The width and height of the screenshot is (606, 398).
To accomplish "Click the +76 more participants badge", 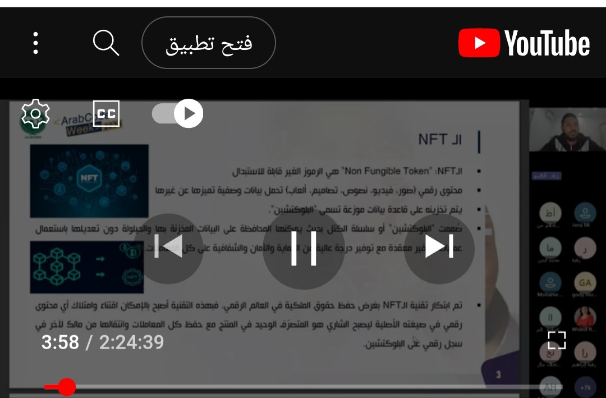I will coord(585,386).
